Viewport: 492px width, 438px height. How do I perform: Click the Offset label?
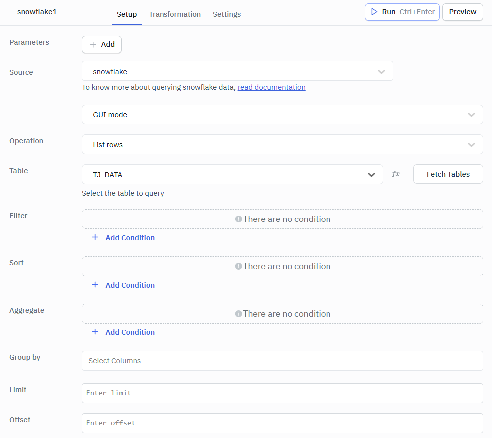(20, 420)
